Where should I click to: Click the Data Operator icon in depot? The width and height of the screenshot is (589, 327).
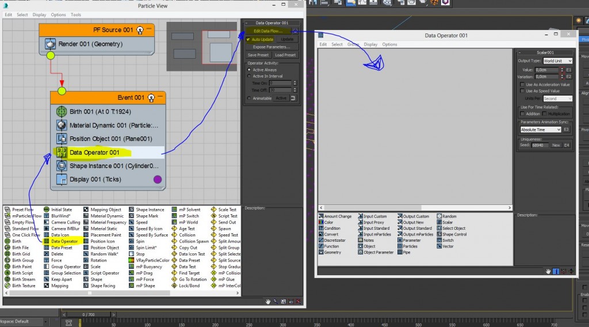pyautogui.click(x=47, y=241)
